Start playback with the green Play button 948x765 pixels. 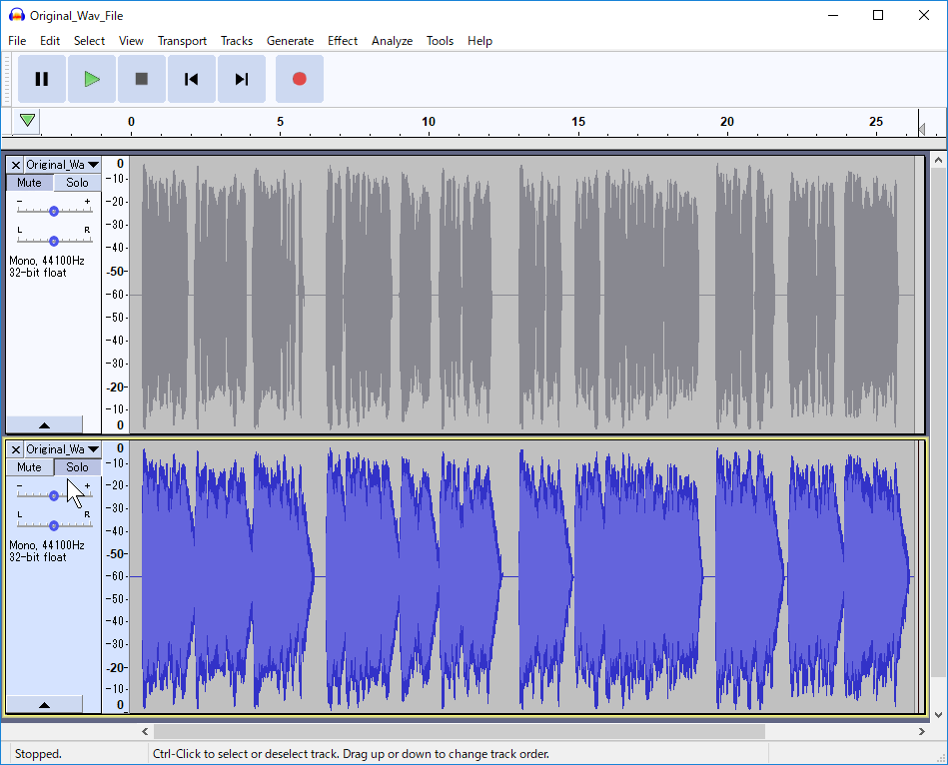coord(92,79)
